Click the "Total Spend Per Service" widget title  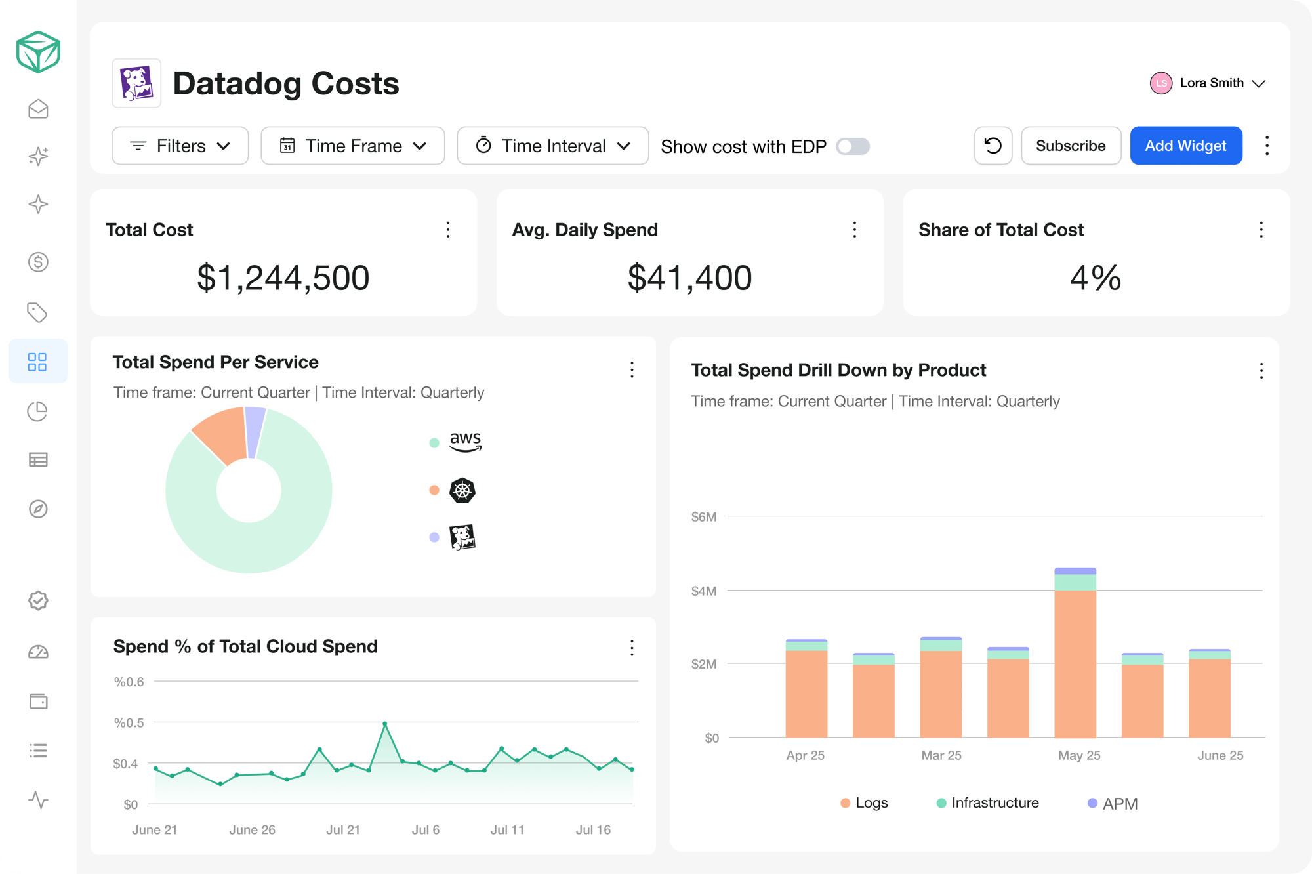click(x=216, y=362)
